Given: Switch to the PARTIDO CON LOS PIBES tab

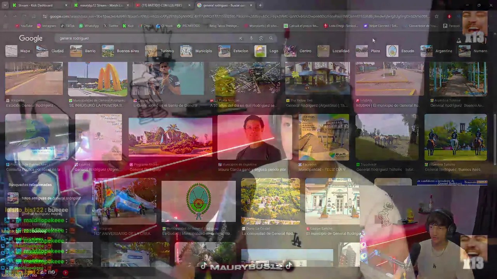Looking at the screenshot, I should (163, 5).
